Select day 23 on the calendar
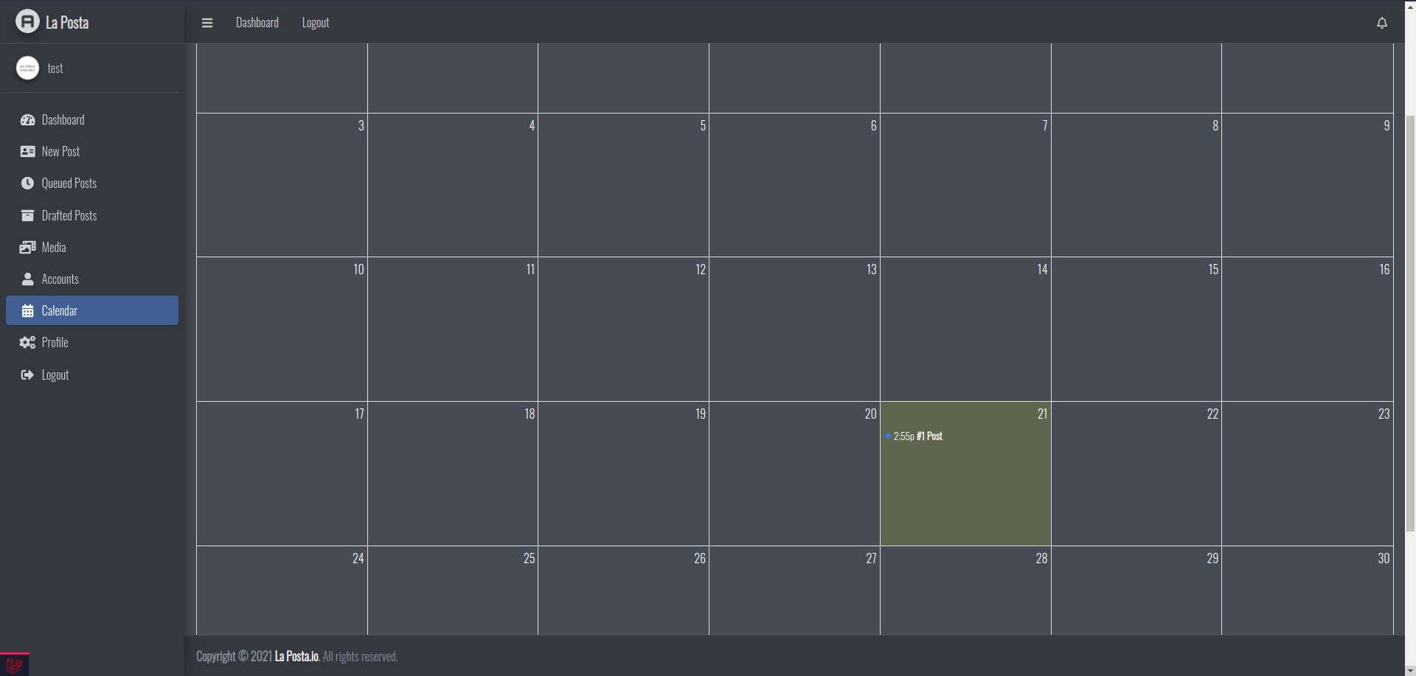 (x=1384, y=414)
